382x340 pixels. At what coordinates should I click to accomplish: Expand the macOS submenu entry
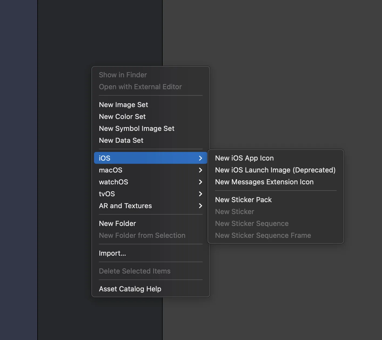coord(151,170)
